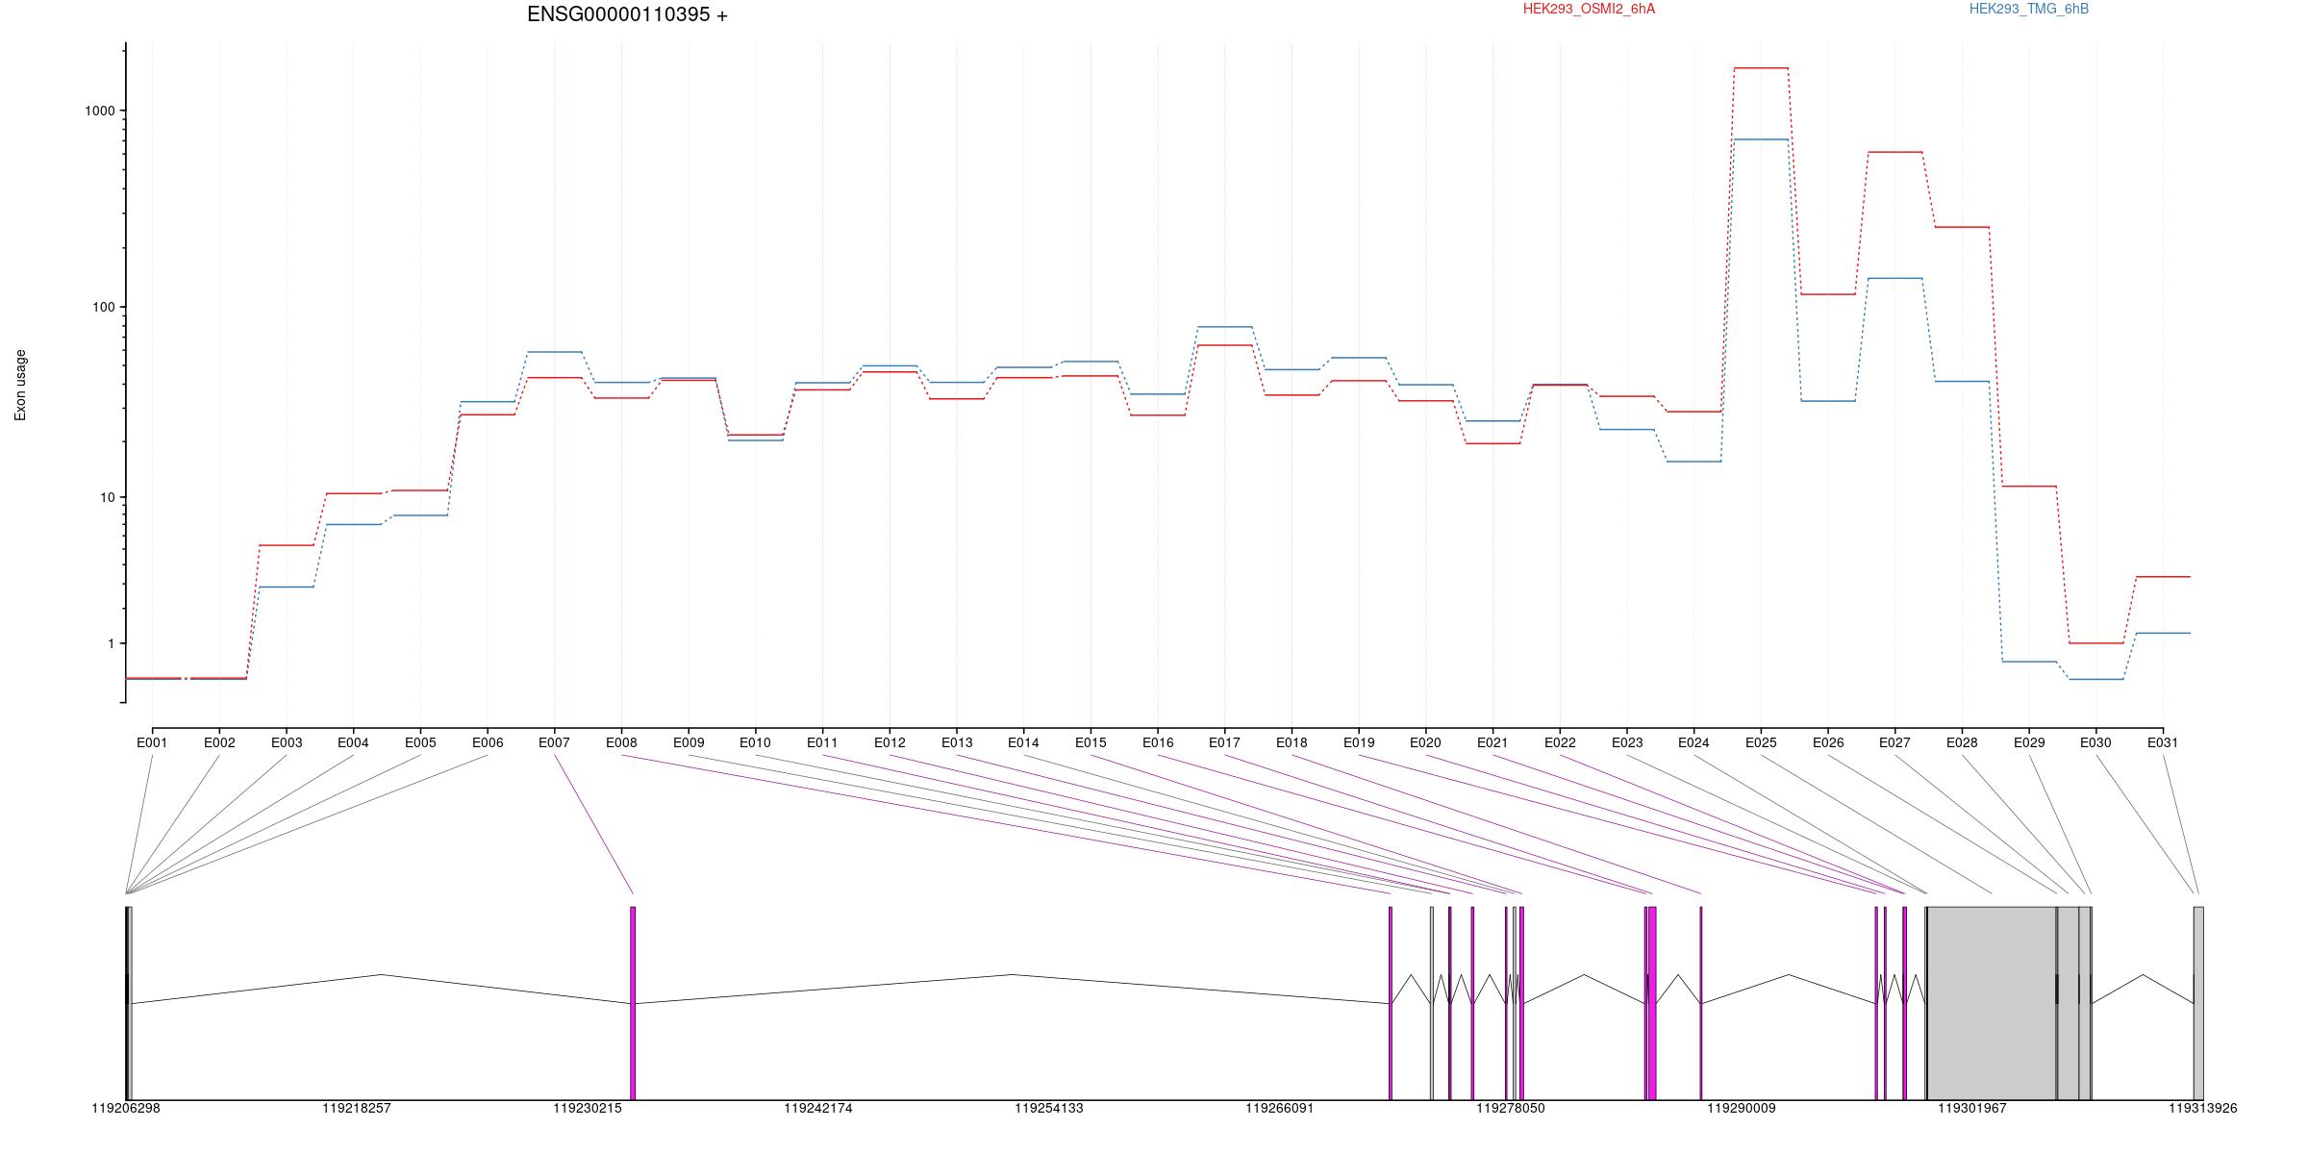2308x1154 pixels.
Task: Click exon label E017
Action: click(1224, 742)
